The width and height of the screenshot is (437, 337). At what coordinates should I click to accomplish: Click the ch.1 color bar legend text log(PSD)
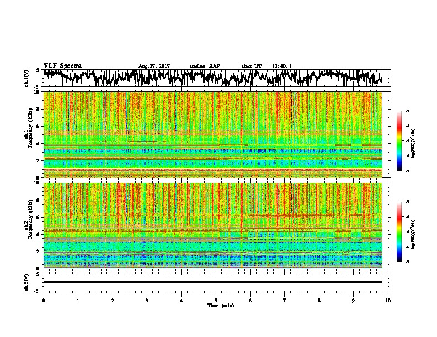[x=413, y=143]
